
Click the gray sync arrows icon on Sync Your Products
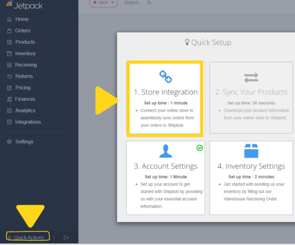click(x=251, y=77)
